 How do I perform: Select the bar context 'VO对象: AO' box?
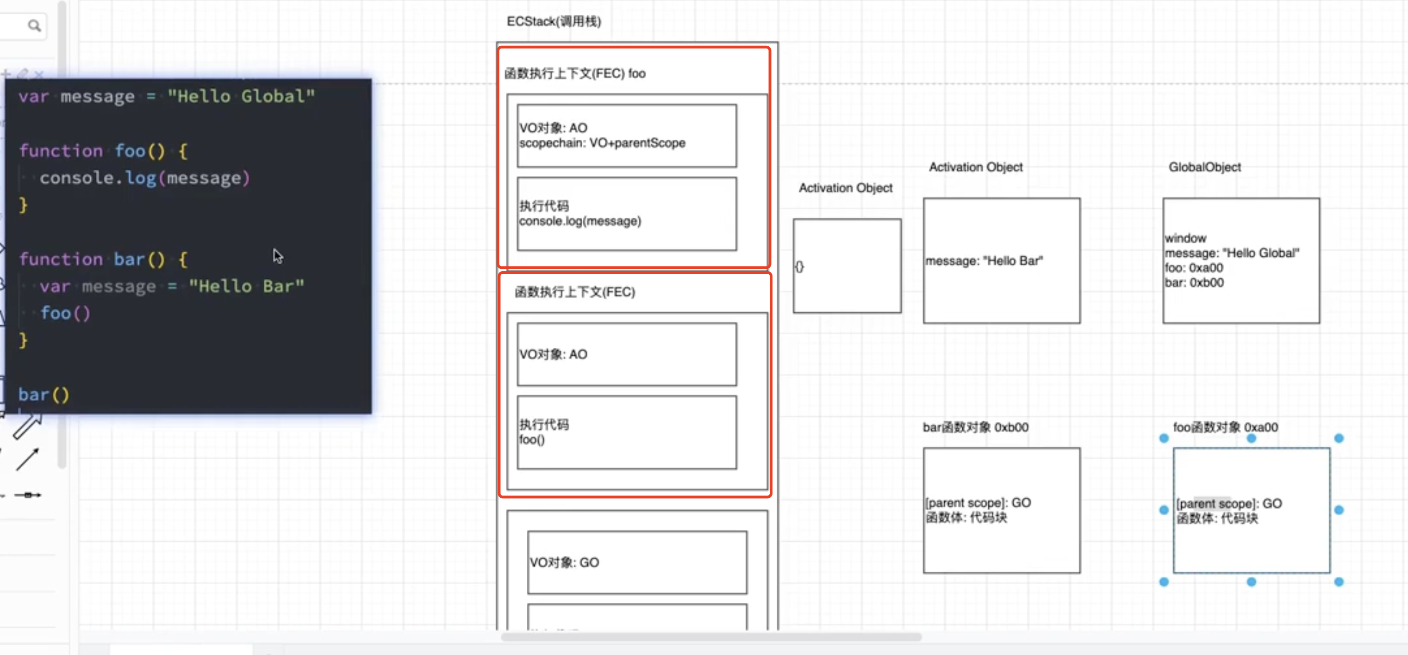pyautogui.click(x=626, y=354)
